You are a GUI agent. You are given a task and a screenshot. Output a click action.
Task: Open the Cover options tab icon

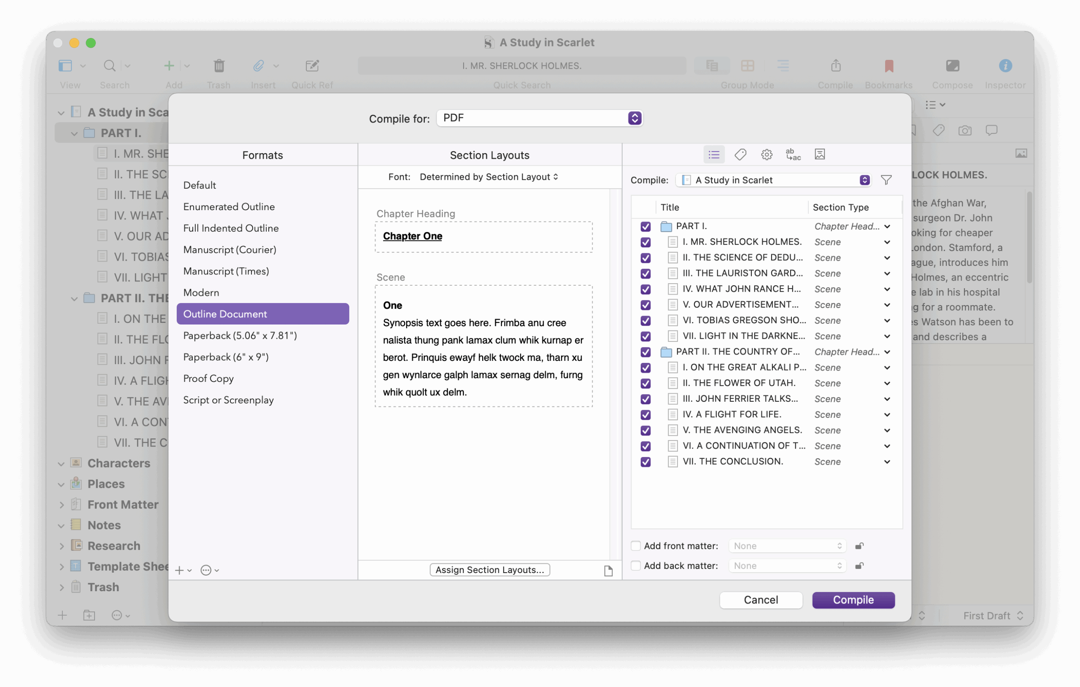[x=819, y=155]
